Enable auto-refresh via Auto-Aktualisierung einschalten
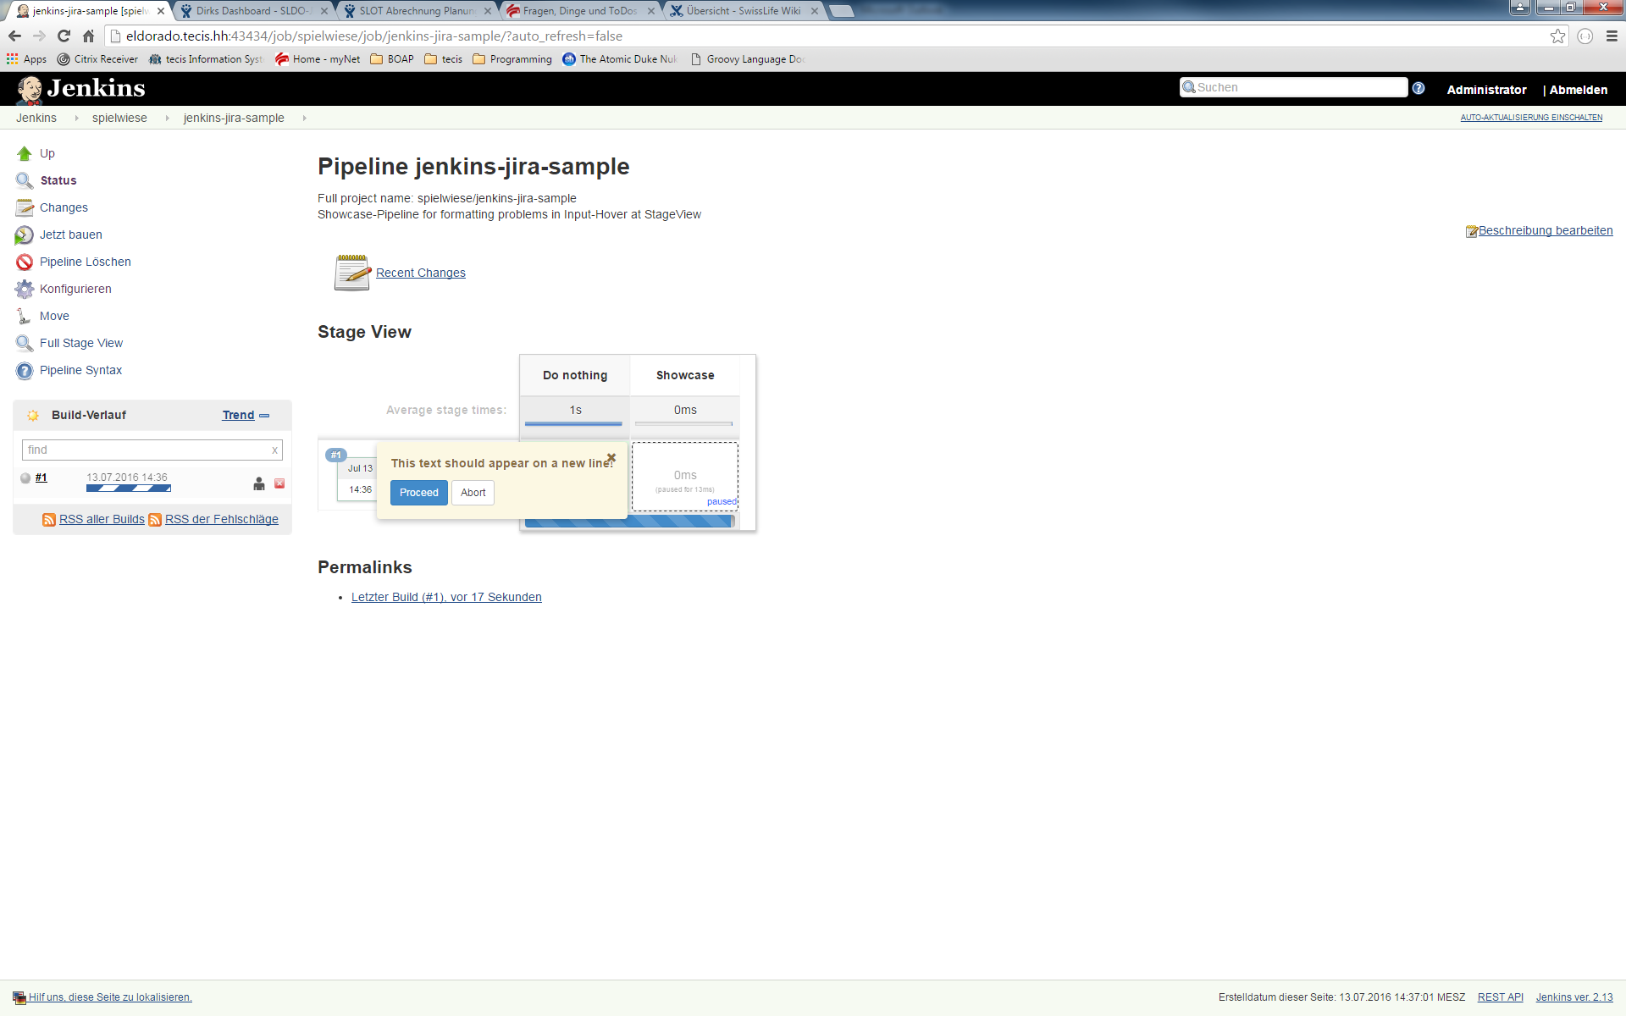This screenshot has width=1626, height=1016. tap(1530, 118)
